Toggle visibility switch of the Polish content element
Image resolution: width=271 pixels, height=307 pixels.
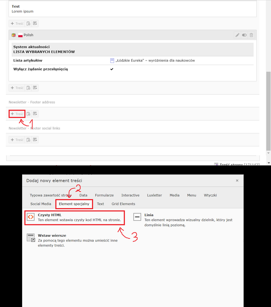244,35
